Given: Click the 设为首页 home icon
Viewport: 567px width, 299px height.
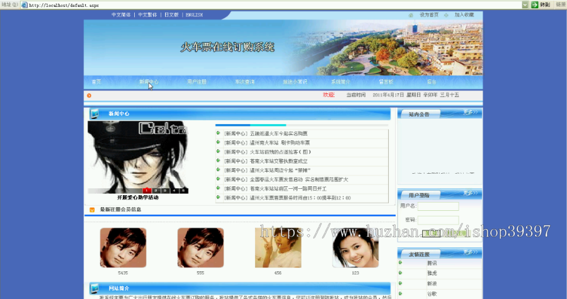Looking at the screenshot, I should 410,15.
